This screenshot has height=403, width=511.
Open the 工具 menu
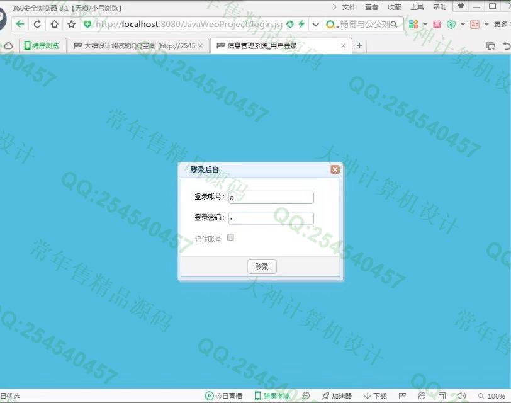[x=417, y=7]
